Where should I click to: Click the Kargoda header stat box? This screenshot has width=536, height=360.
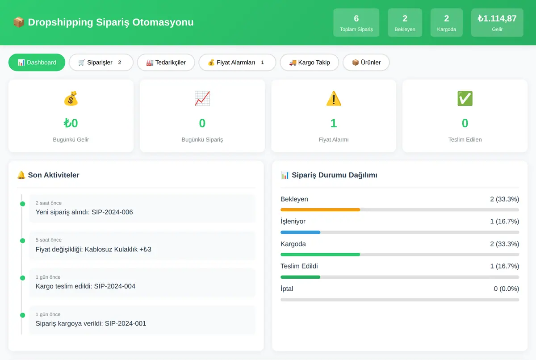point(447,23)
